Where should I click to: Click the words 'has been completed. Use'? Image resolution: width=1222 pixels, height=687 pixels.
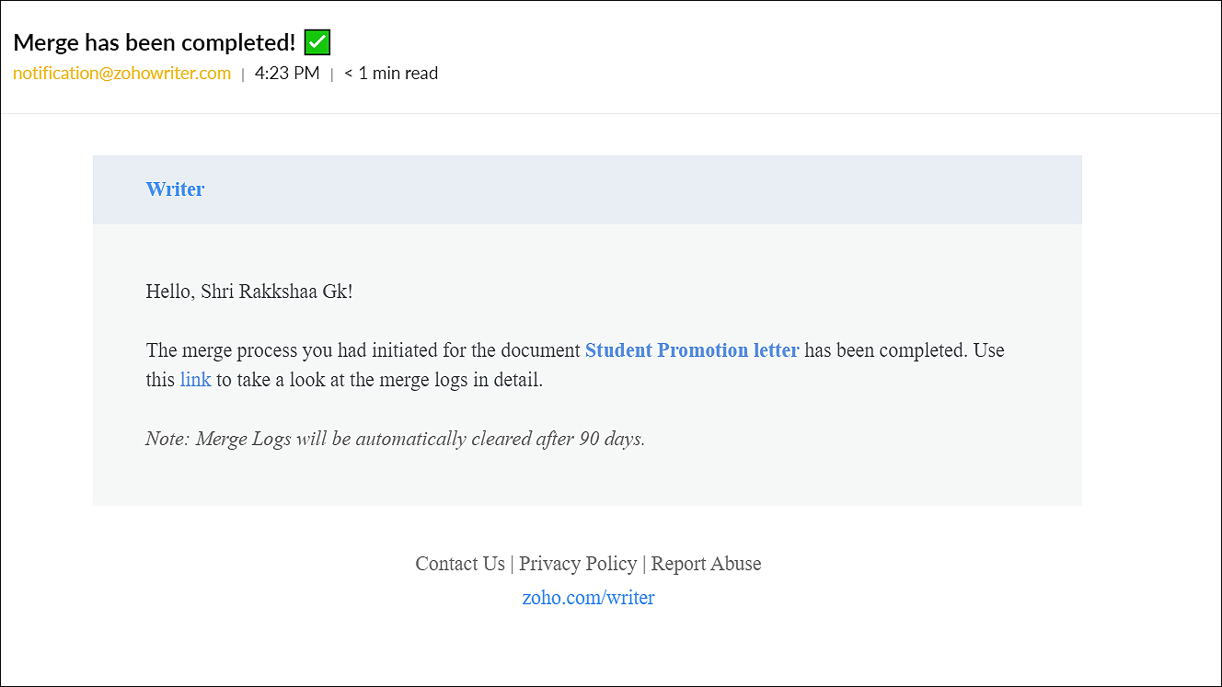[905, 350]
